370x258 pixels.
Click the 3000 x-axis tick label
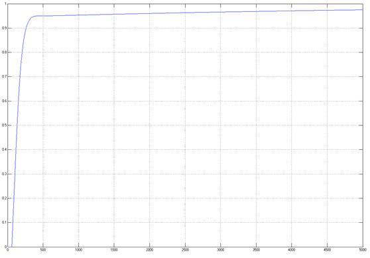[221, 250]
